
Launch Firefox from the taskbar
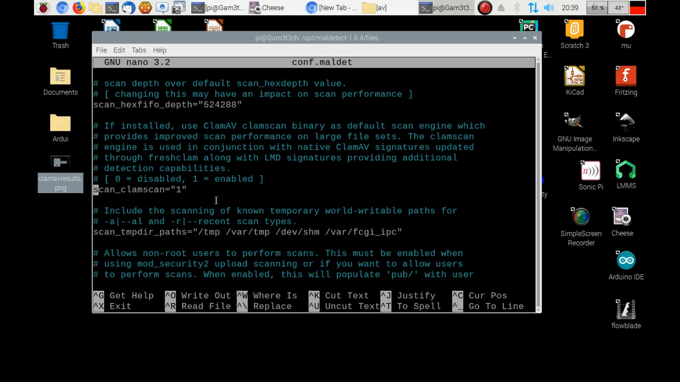[79, 8]
